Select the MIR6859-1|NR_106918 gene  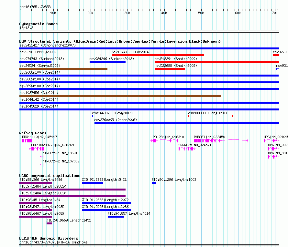[61, 153]
